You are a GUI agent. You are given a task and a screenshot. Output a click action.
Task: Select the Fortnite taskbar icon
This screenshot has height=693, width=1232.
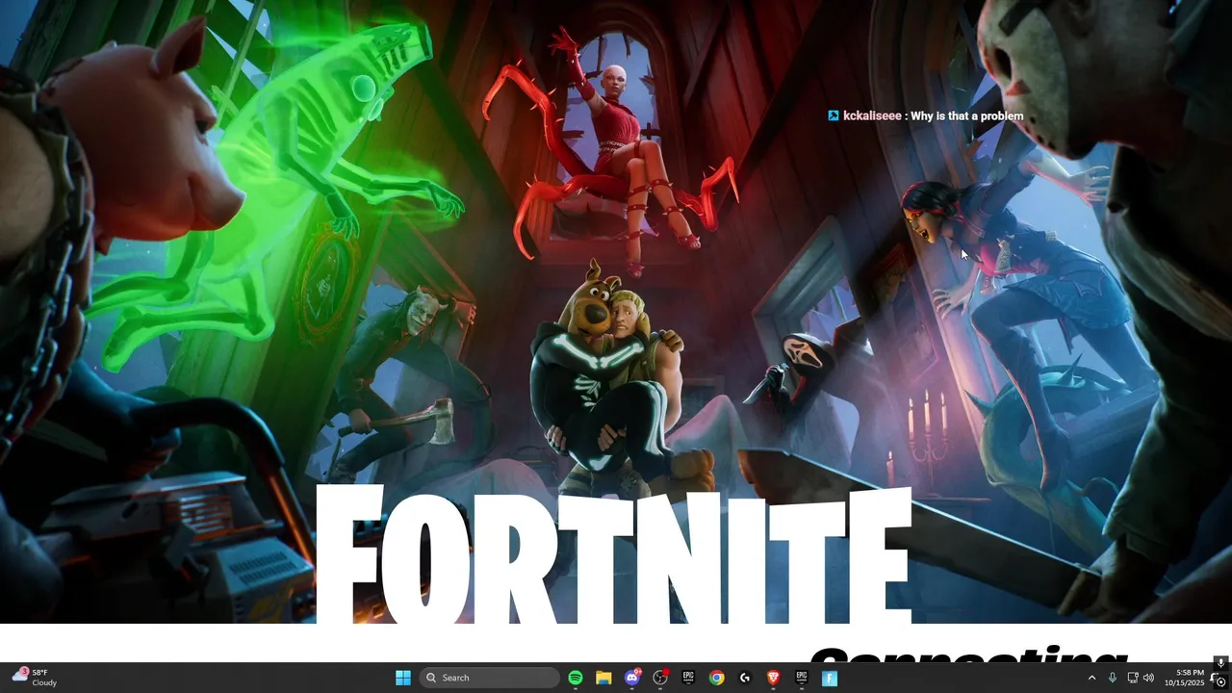pyautogui.click(x=830, y=678)
